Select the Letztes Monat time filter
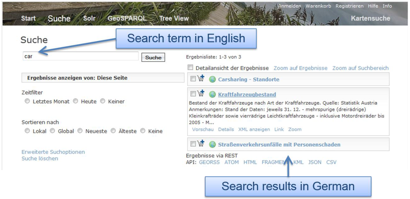Screen dimensions: 410x199 pyautogui.click(x=27, y=102)
